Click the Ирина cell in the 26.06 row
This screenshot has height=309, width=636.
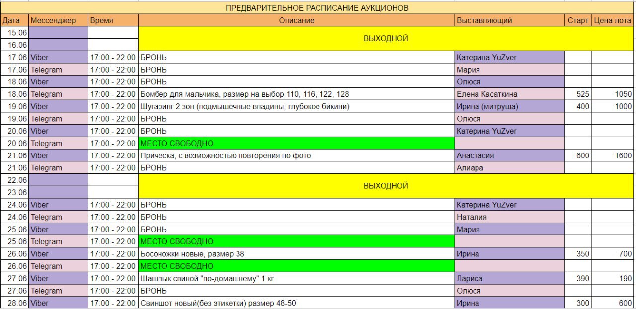point(510,254)
